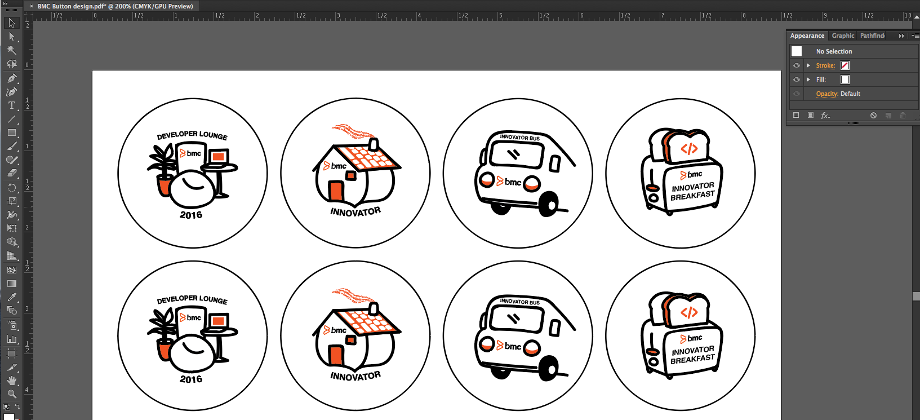
Task: Click the Default Fill and Stroke icon
Action: pyautogui.click(x=6, y=406)
